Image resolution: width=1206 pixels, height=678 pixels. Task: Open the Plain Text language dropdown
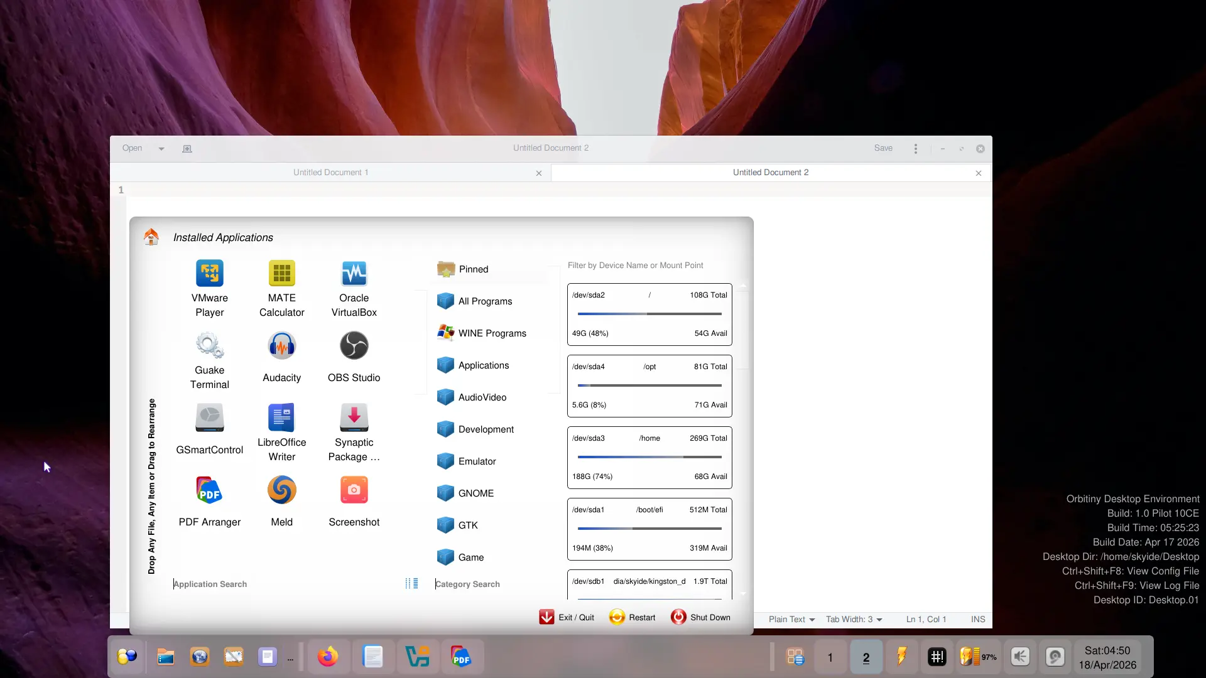click(x=791, y=620)
